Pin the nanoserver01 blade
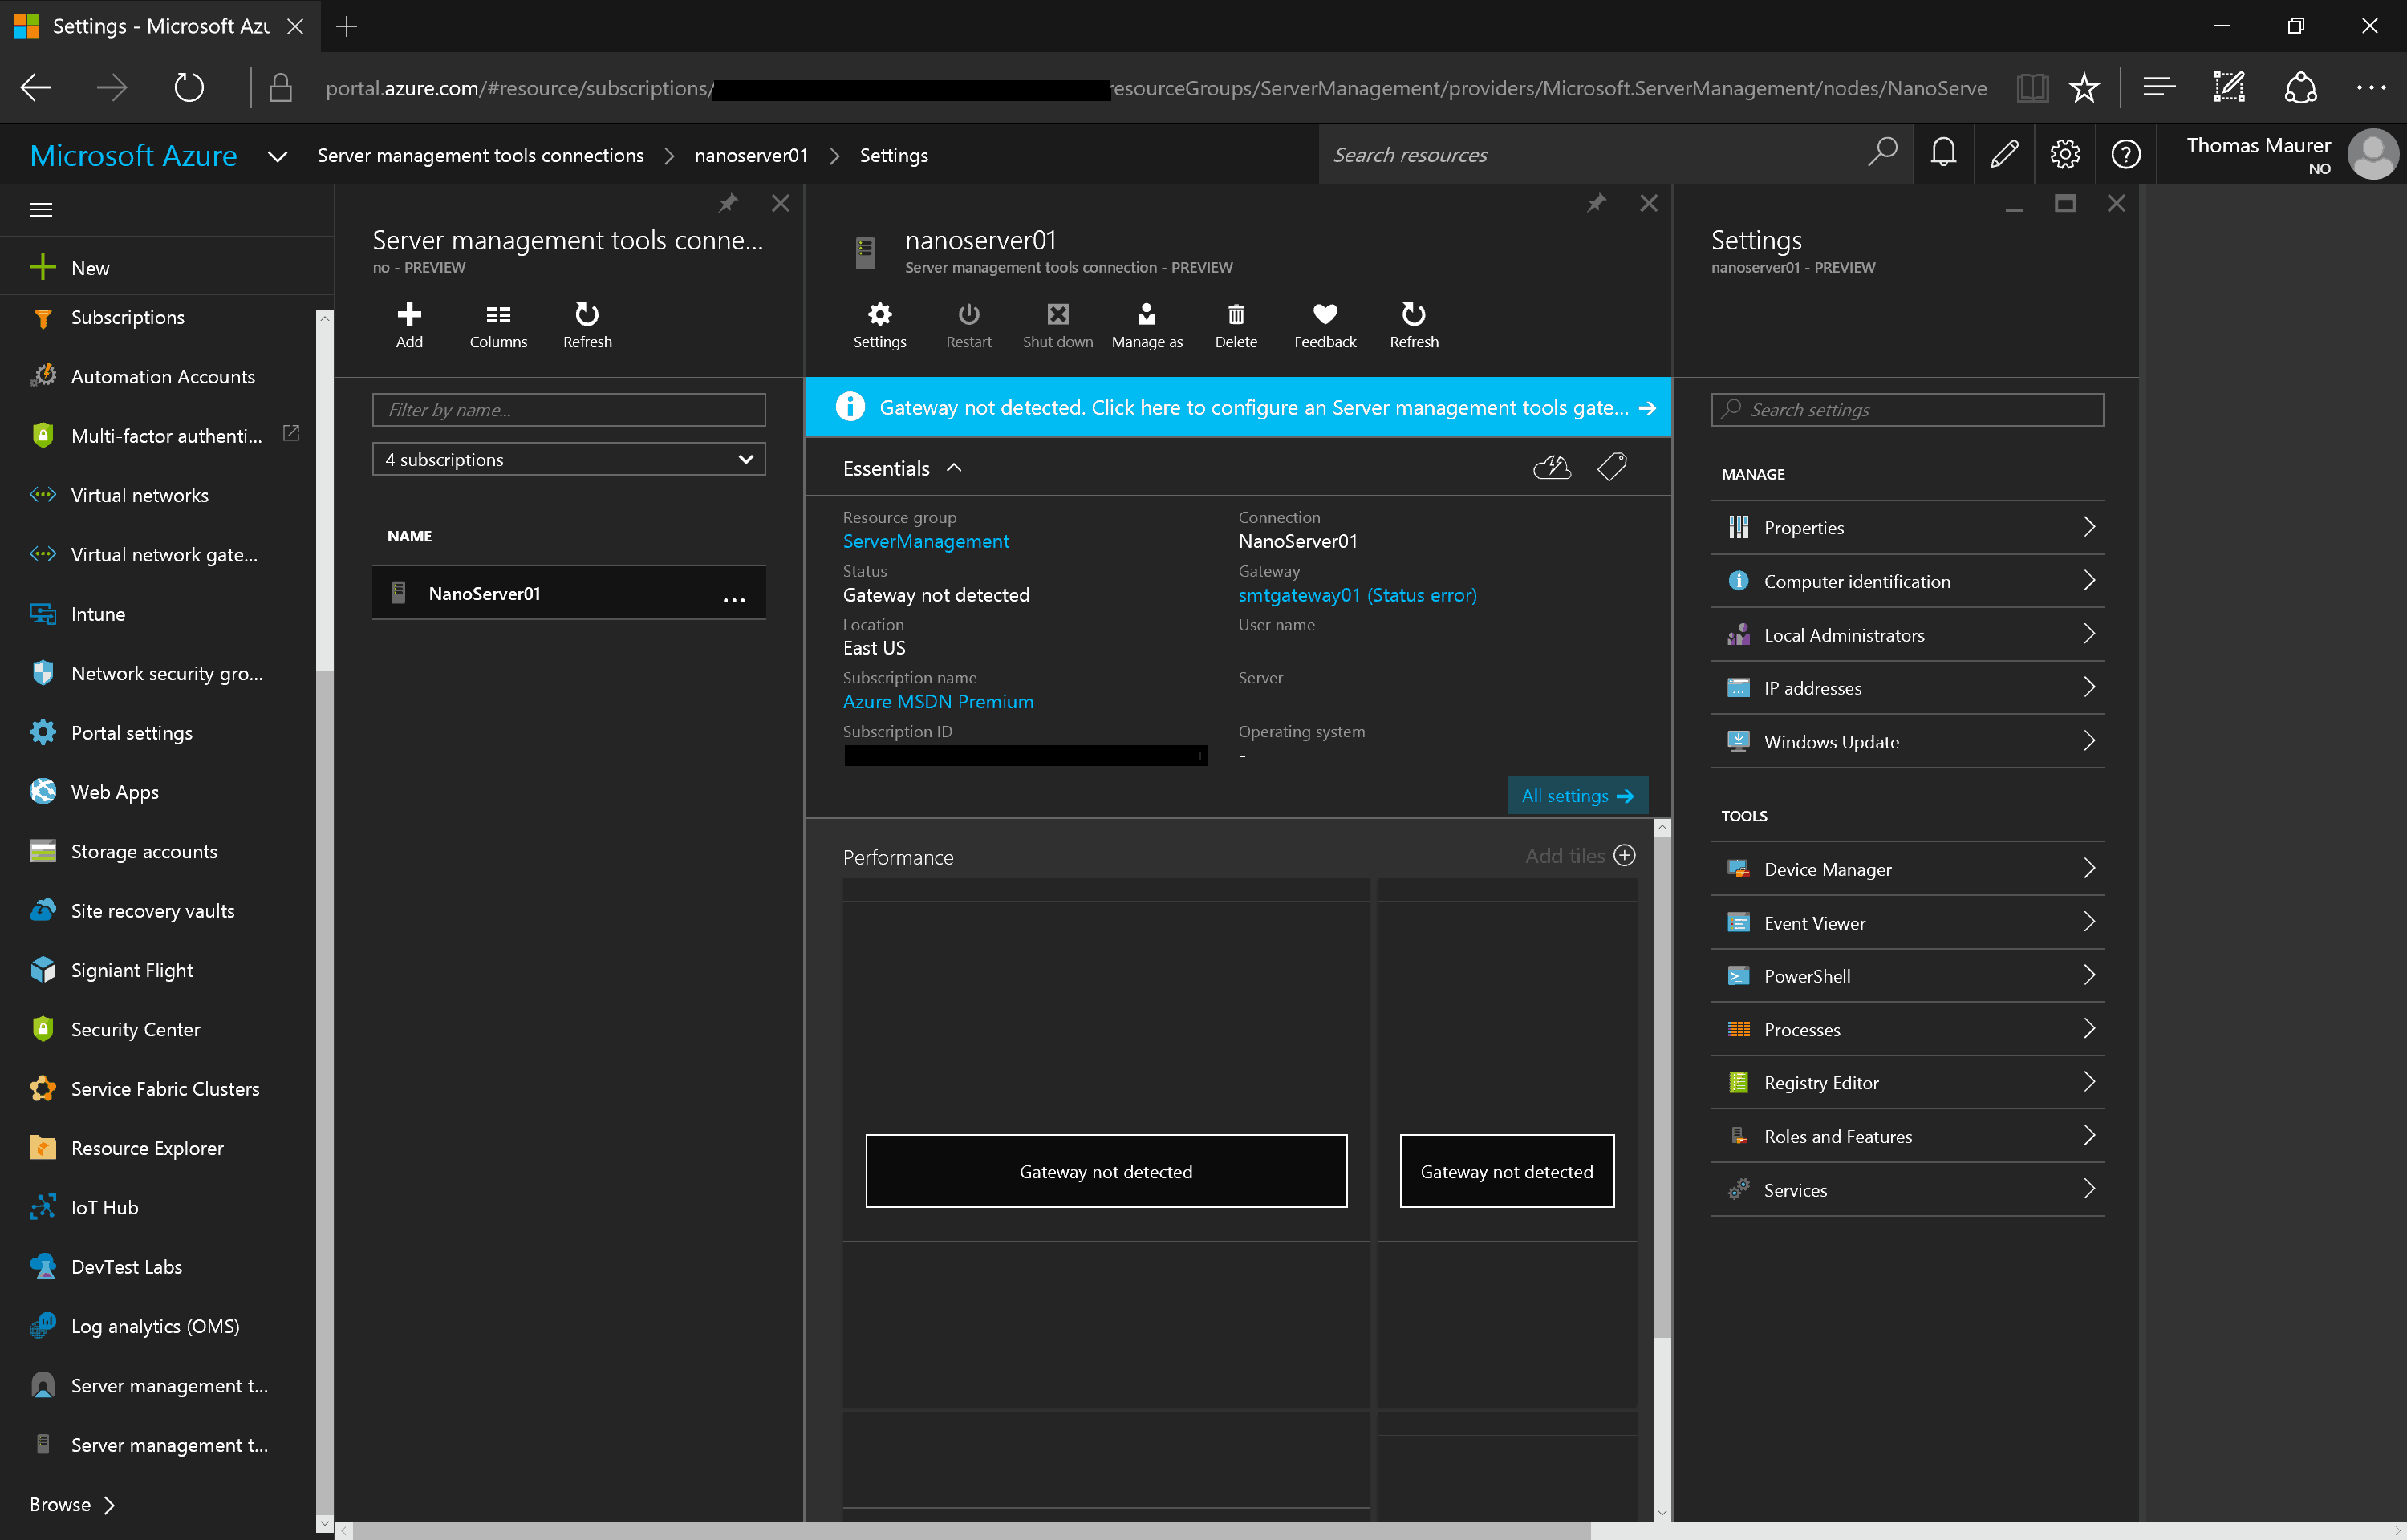 (x=1596, y=203)
